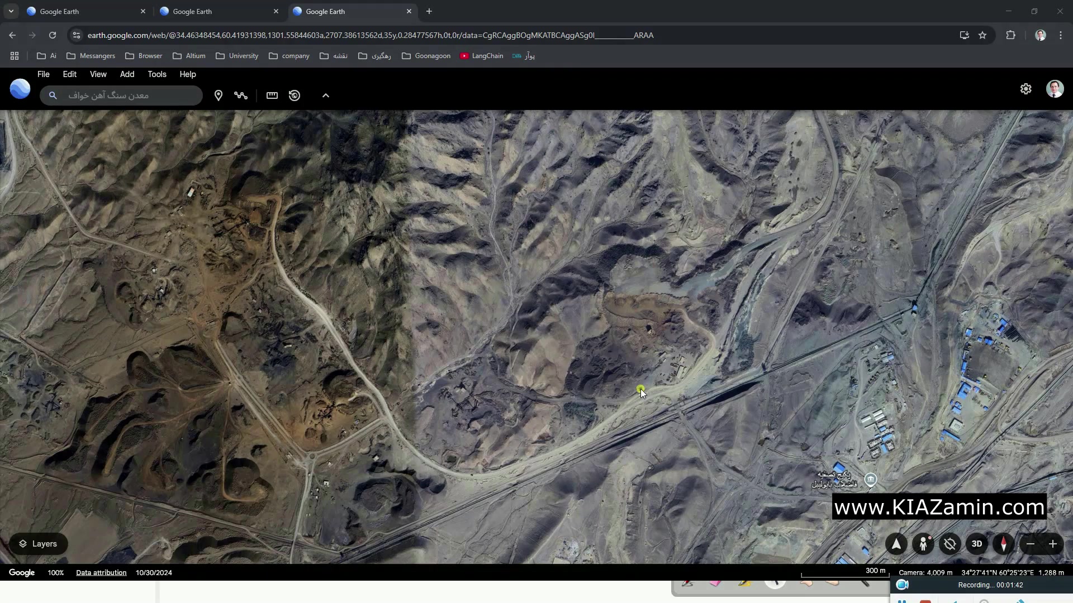Open the historical imagery clock icon
Image resolution: width=1073 pixels, height=603 pixels.
pyautogui.click(x=295, y=95)
